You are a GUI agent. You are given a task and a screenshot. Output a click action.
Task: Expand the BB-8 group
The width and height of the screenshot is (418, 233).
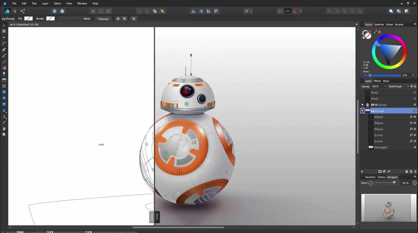362,105
